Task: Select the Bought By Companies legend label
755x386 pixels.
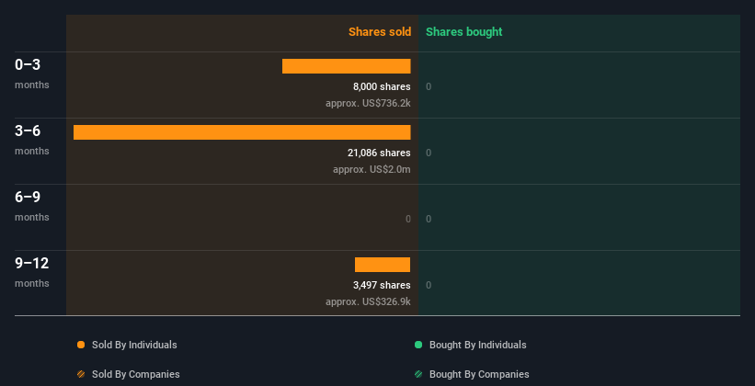Action: pyautogui.click(x=479, y=374)
